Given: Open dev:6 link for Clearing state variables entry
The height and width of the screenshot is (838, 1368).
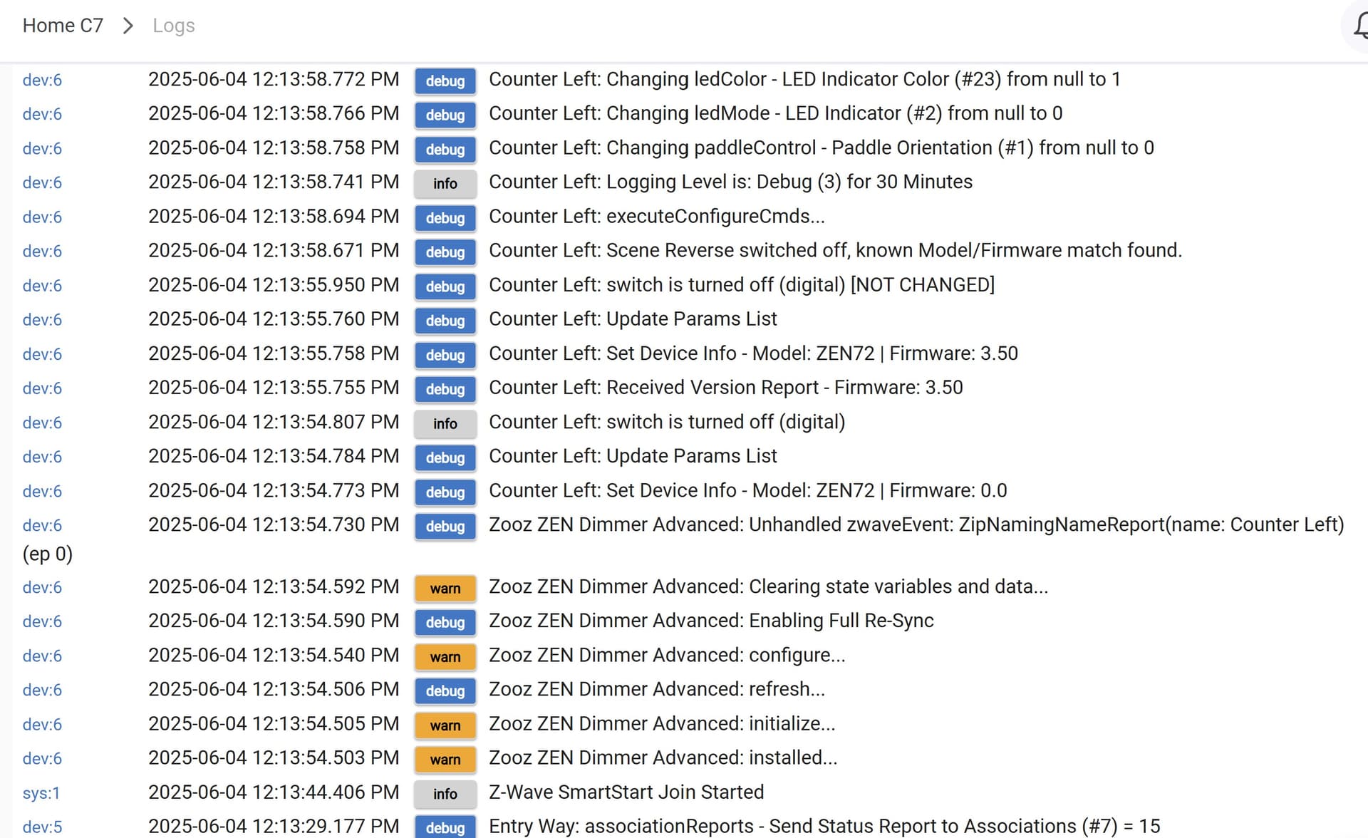Looking at the screenshot, I should coord(42,587).
